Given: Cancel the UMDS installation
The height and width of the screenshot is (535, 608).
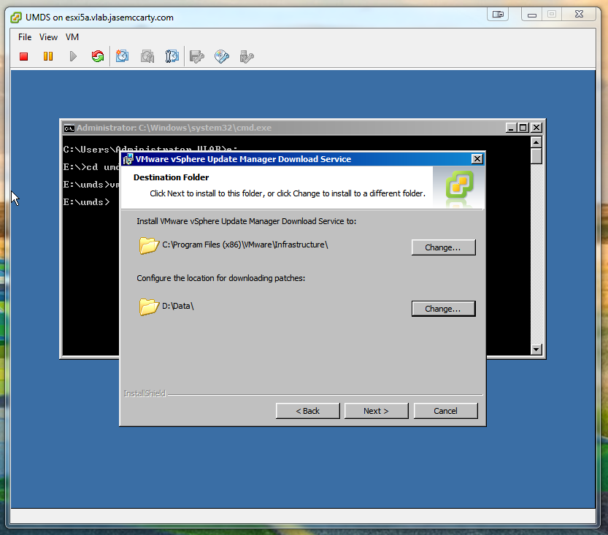Looking at the screenshot, I should point(445,411).
